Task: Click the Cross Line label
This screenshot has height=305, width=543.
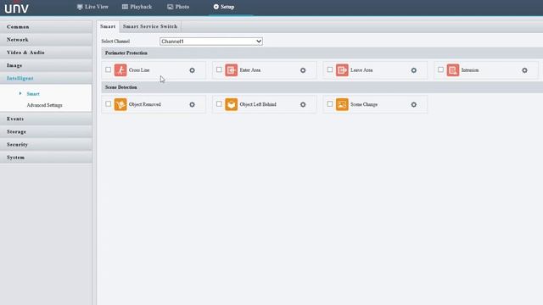Action: coord(139,69)
